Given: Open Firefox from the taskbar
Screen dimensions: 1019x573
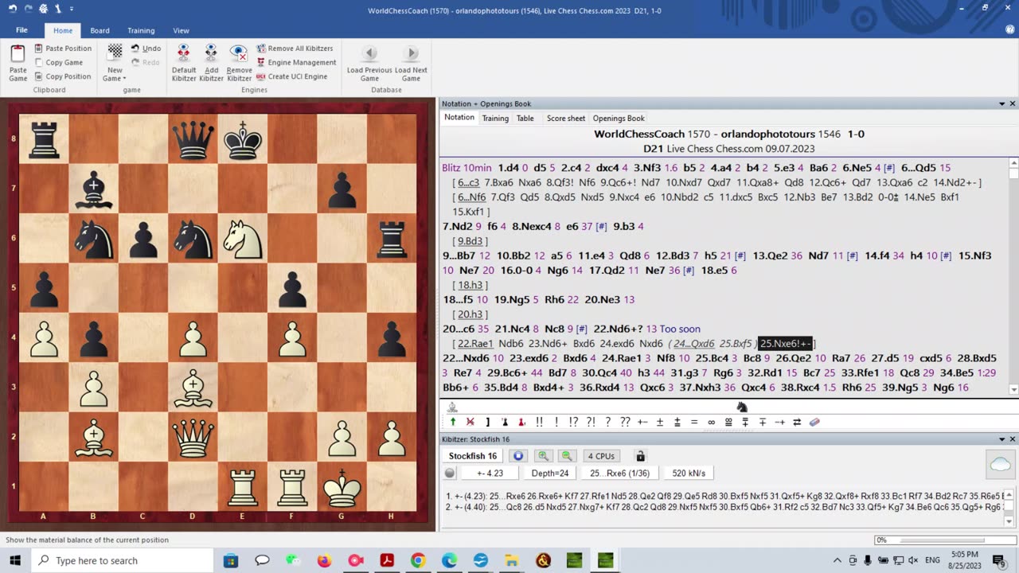Looking at the screenshot, I should (x=324, y=560).
